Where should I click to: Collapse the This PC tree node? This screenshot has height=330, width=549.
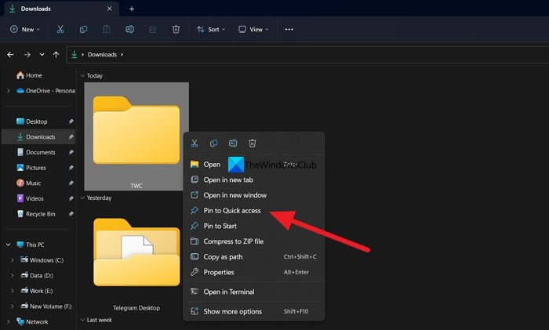8,245
